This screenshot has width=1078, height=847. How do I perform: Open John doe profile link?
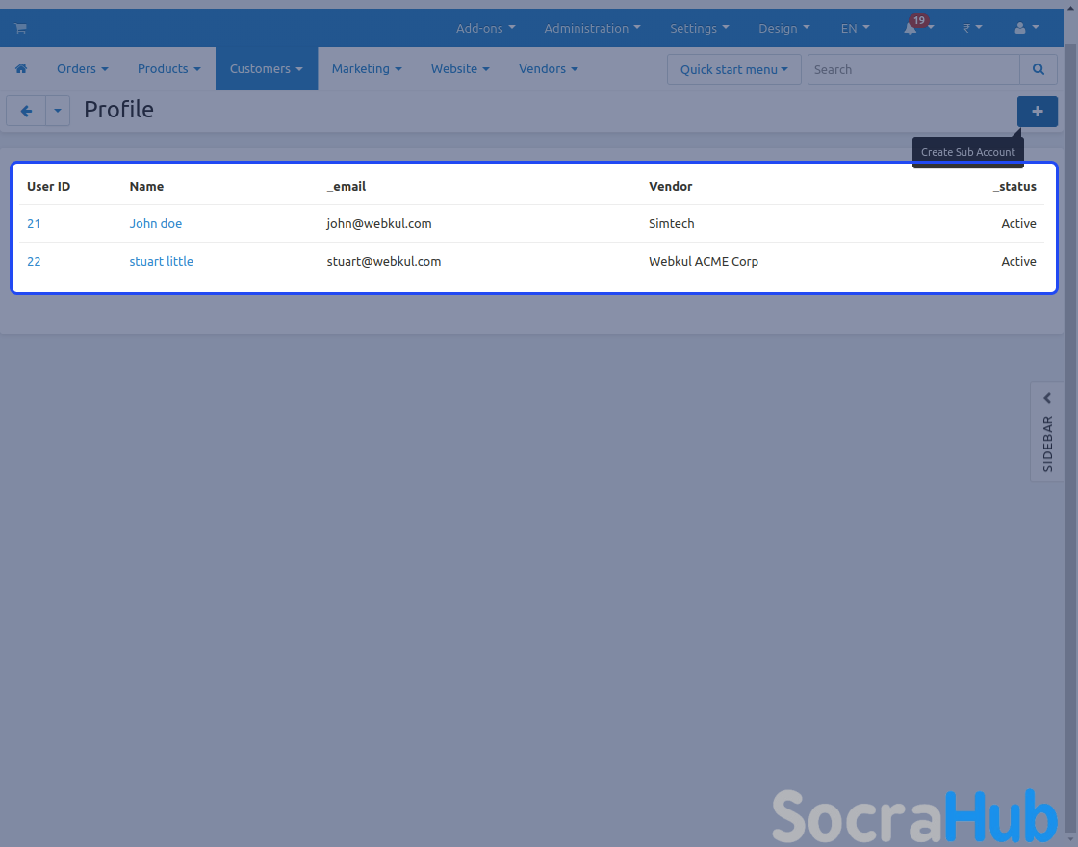[156, 224]
